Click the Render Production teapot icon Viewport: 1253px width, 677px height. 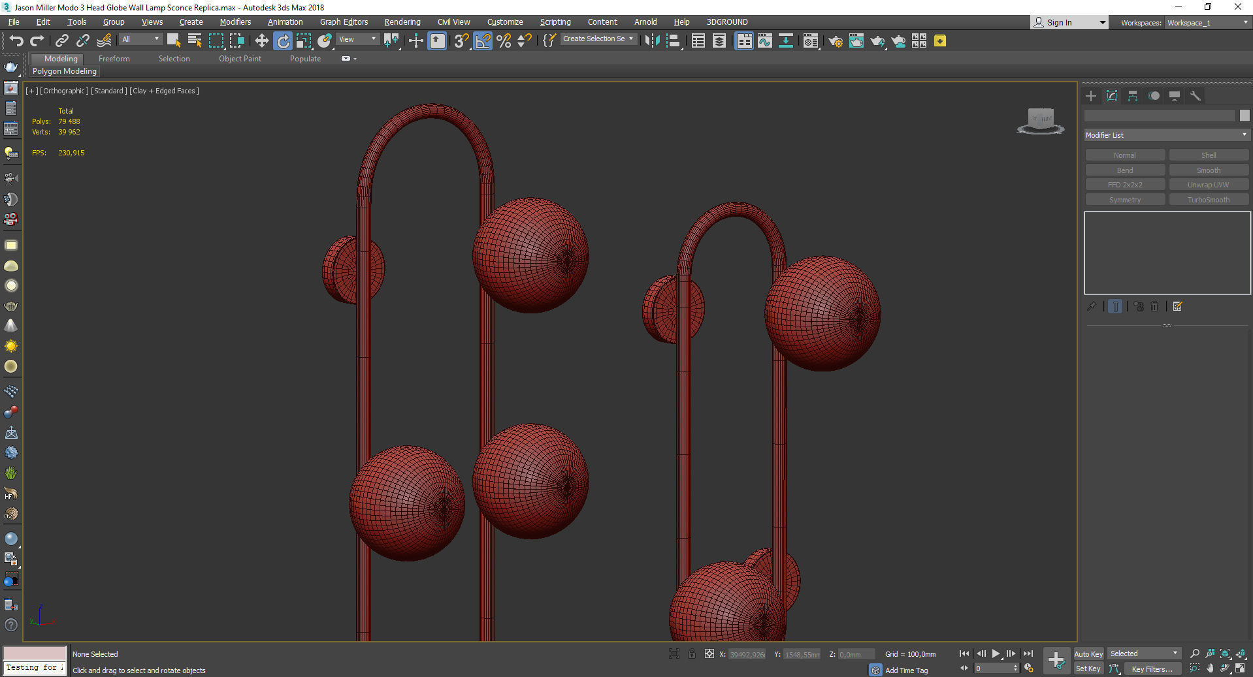(x=877, y=41)
